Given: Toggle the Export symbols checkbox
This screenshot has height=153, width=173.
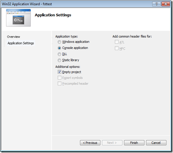Looking at the screenshot, I should [60, 78].
